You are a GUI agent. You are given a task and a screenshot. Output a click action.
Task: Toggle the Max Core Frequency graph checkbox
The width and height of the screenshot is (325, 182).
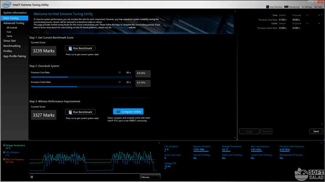[x=4, y=160]
